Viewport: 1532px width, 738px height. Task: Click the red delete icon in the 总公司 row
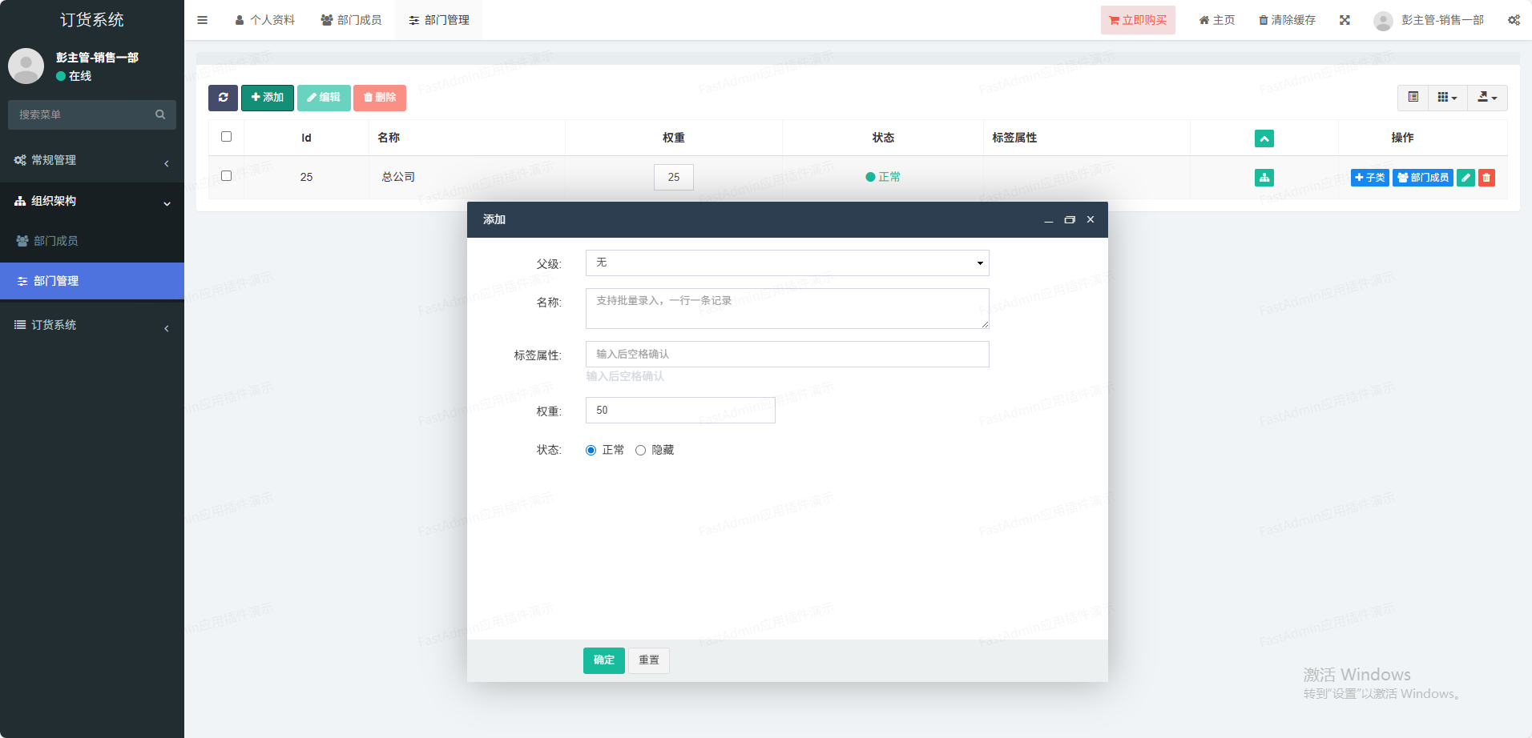point(1486,178)
